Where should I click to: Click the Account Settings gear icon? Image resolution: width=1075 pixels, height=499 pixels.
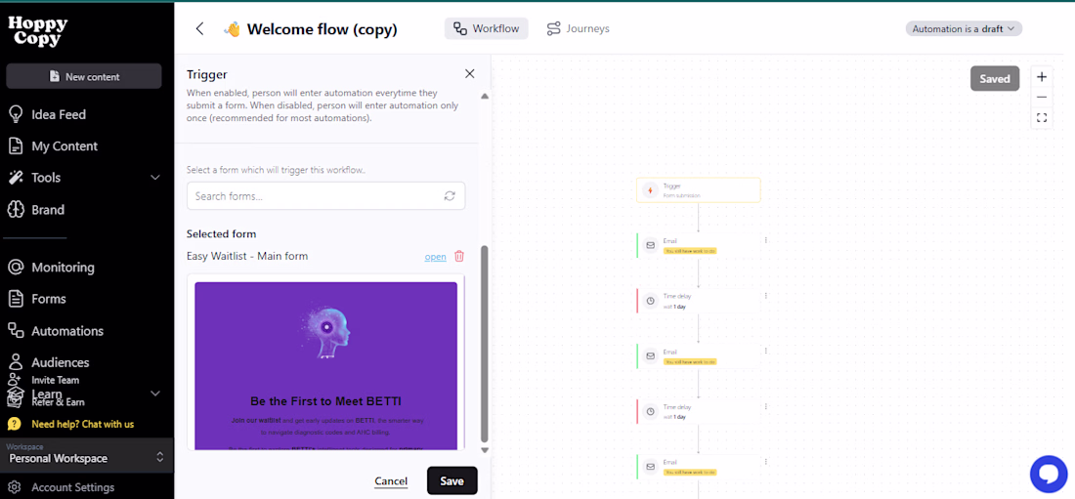(x=16, y=487)
